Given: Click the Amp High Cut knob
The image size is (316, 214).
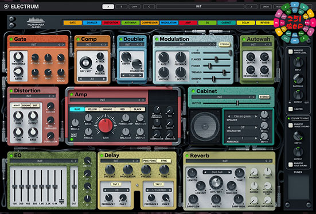Looking at the screenshot, I should [x=140, y=118].
